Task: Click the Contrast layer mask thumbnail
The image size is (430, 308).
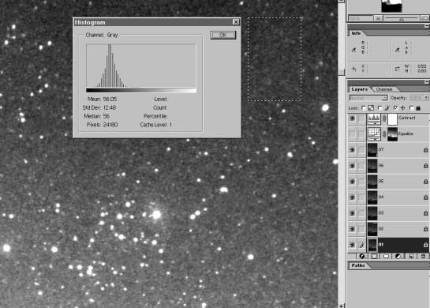Action: [x=393, y=118]
